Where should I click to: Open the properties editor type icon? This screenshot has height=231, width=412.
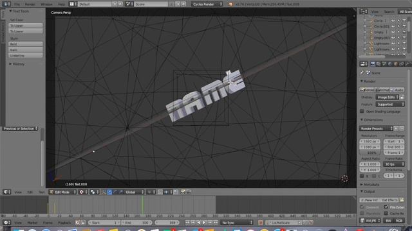click(364, 64)
